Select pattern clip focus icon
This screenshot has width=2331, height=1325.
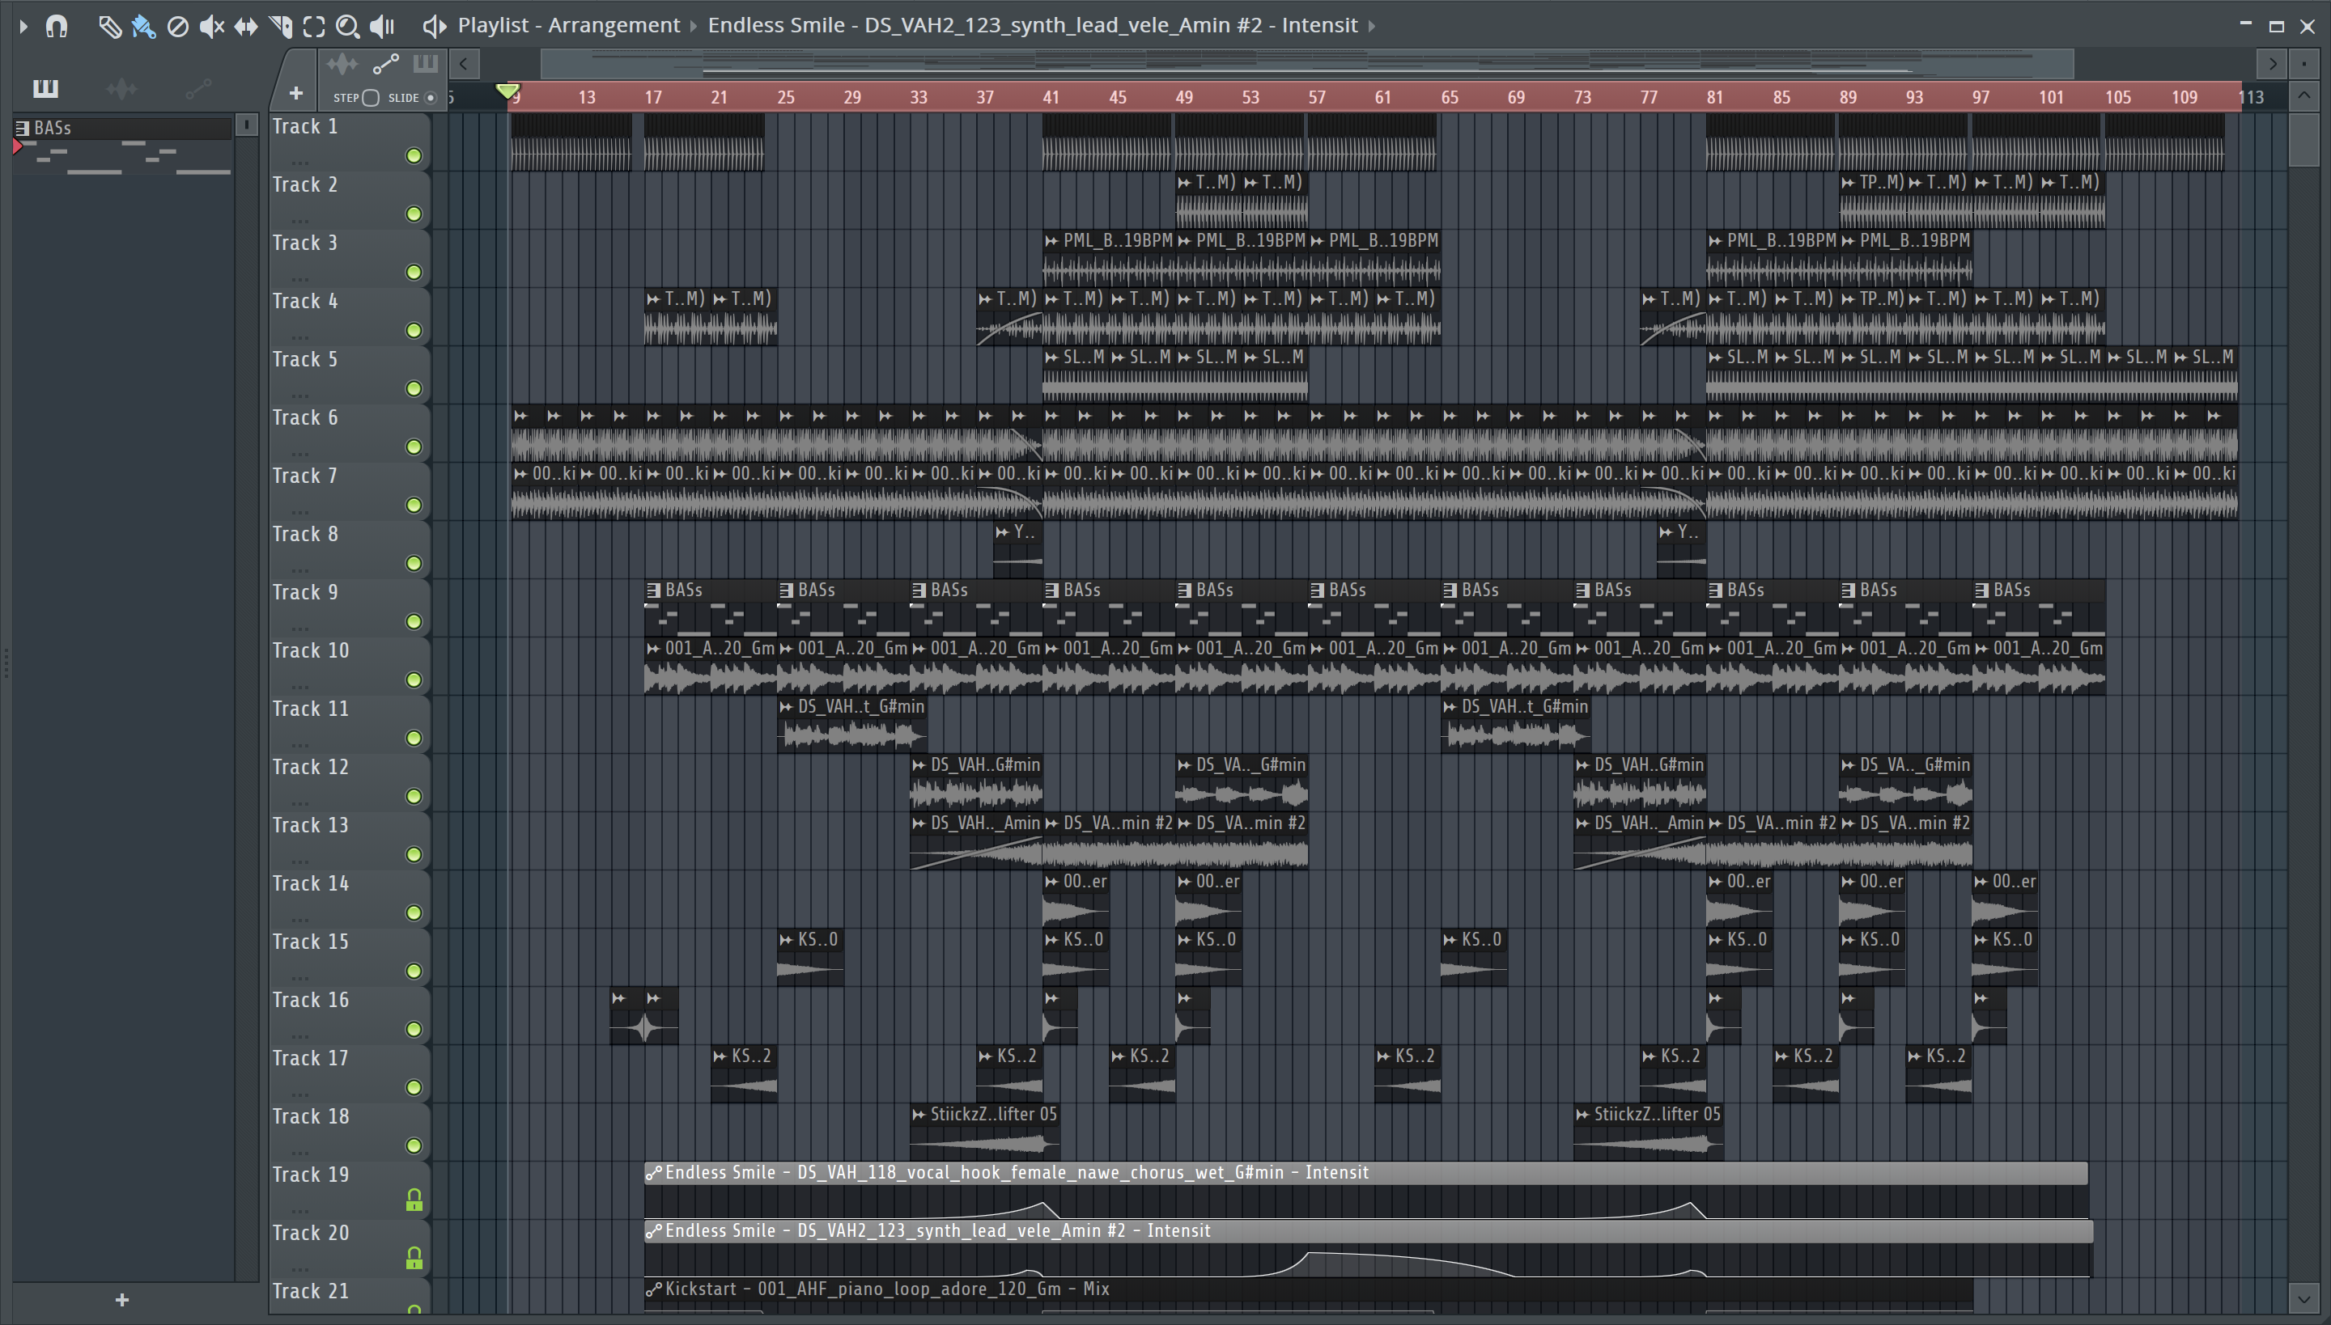tap(425, 64)
